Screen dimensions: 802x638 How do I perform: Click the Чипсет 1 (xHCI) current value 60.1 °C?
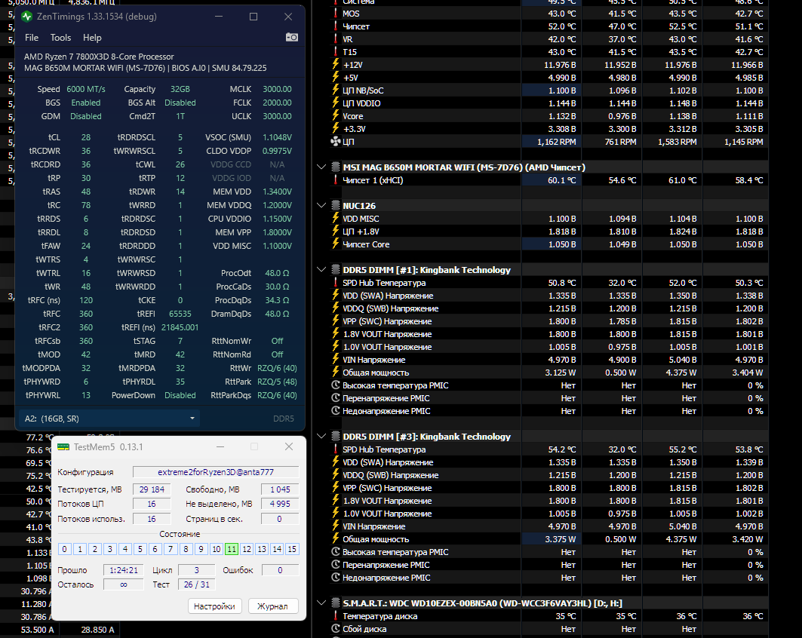[561, 180]
